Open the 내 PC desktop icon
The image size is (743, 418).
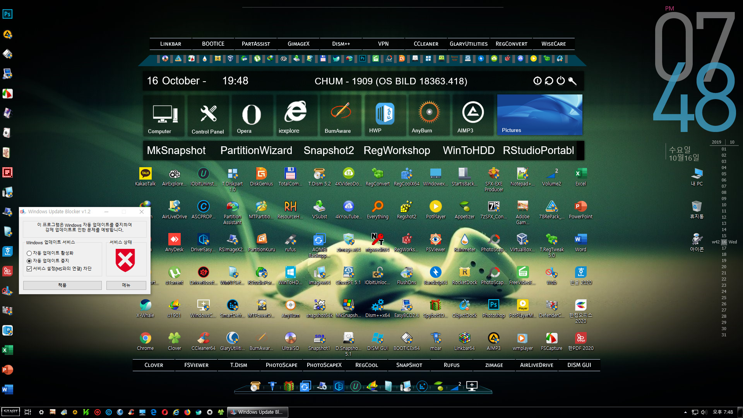coord(697,176)
